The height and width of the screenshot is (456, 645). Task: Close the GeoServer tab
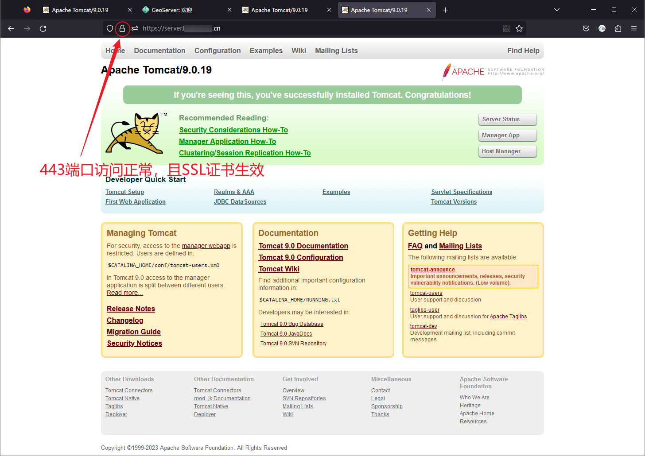coord(229,10)
